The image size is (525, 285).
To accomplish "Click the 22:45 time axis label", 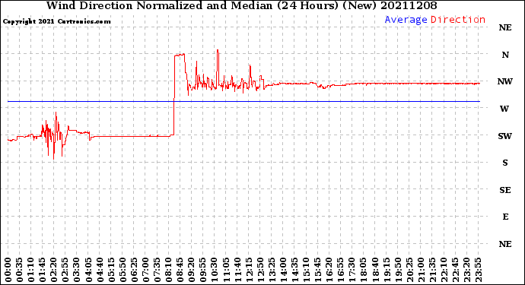I will click(455, 270).
